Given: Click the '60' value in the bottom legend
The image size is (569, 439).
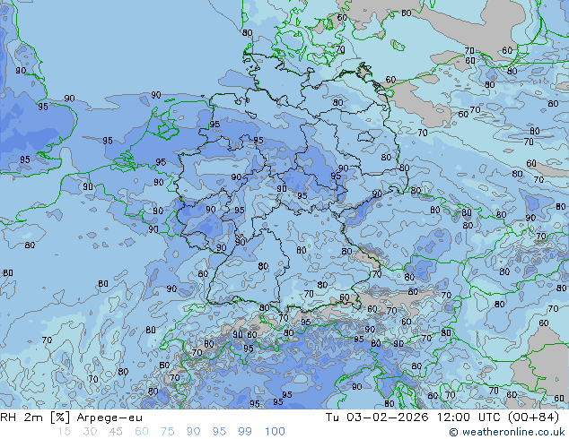Looking at the screenshot, I should 142,432.
